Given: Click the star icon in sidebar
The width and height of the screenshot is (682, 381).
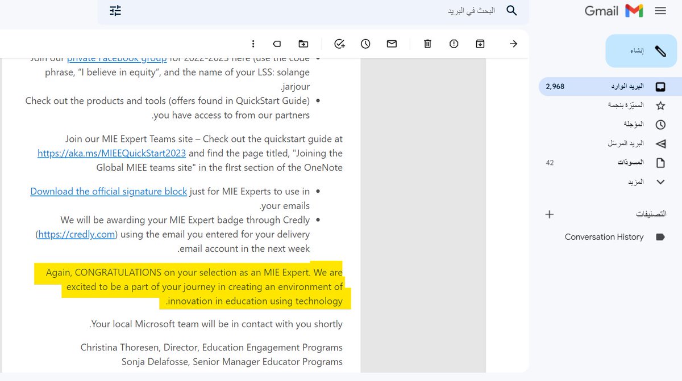Looking at the screenshot, I should click(660, 105).
